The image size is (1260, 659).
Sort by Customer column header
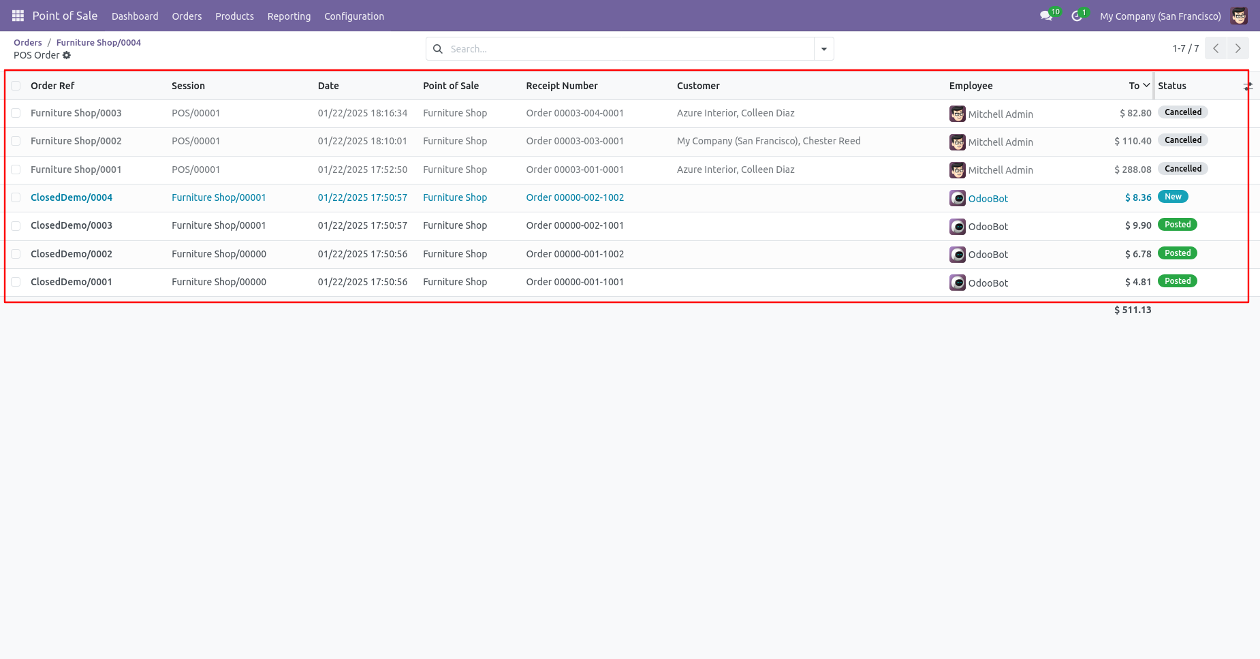pyautogui.click(x=698, y=86)
